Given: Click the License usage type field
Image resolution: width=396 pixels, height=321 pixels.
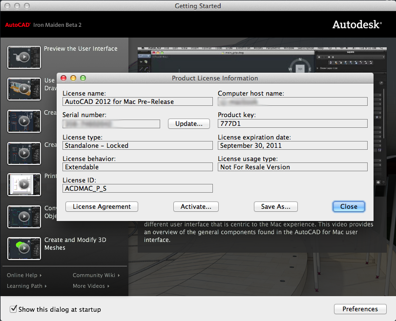Looking at the screenshot, I should 292,167.
